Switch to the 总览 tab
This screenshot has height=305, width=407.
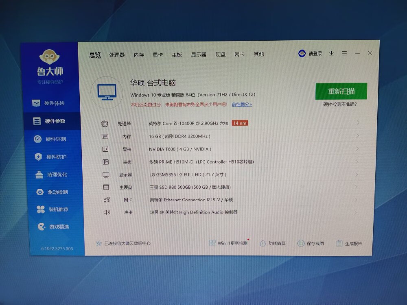(95, 55)
